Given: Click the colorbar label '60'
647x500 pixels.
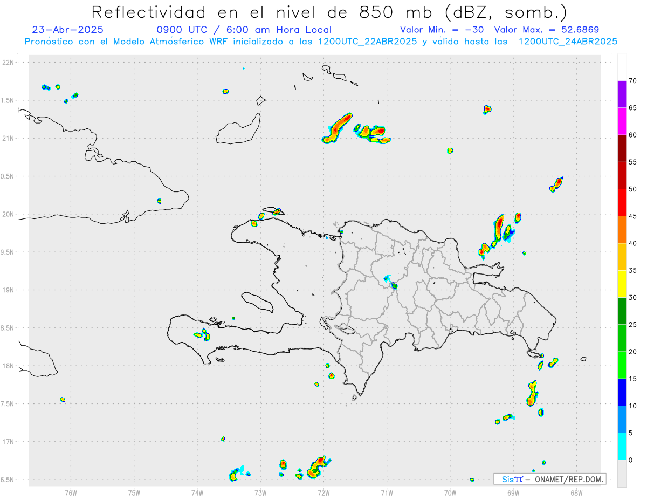Looking at the screenshot, I should pyautogui.click(x=633, y=135).
